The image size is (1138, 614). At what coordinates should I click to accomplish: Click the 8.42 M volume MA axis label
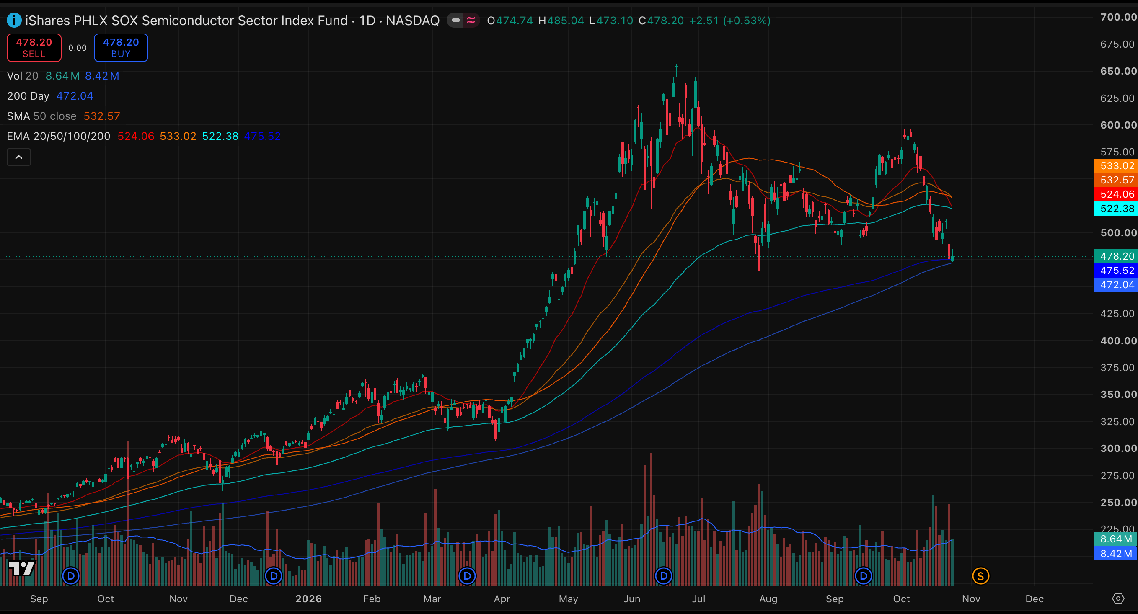tap(1115, 554)
